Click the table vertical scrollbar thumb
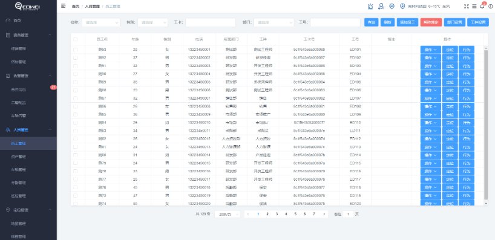Image resolution: width=495 pixels, height=240 pixels. [x=486, y=125]
